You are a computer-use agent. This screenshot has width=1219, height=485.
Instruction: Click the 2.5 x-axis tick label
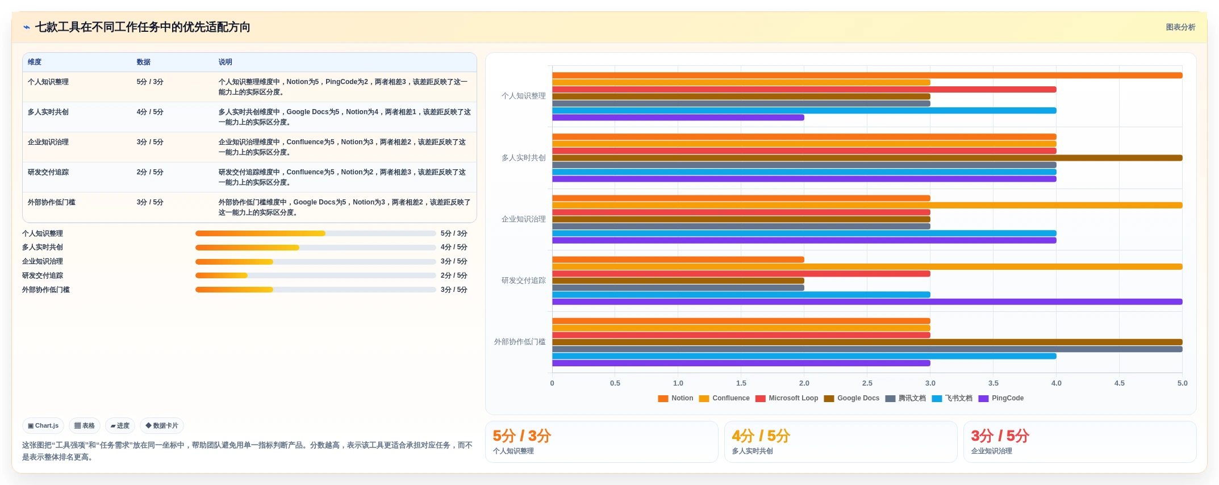point(867,383)
